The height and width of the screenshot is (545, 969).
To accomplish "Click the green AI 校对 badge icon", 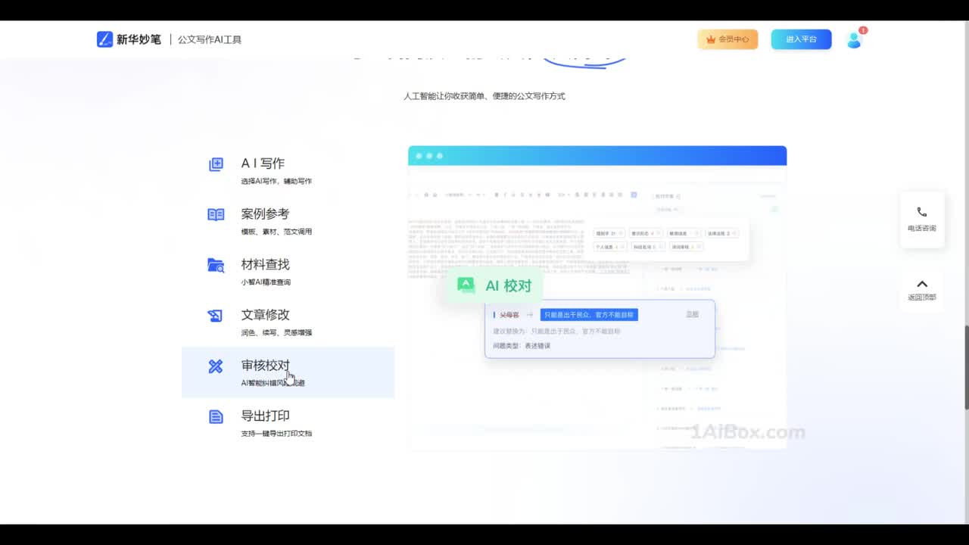I will click(x=466, y=285).
